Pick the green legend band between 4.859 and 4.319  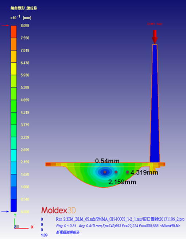pos(13,106)
